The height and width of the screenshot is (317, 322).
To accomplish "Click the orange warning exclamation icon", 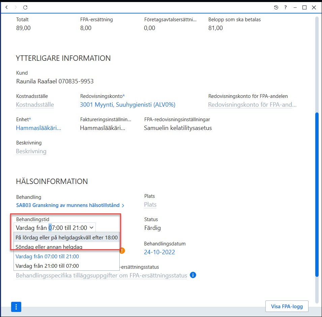I will [122, 250].
